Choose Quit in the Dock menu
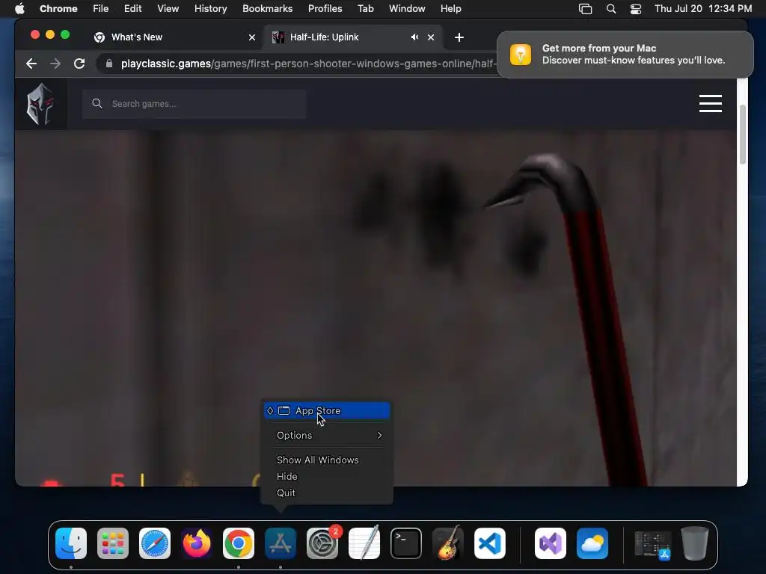This screenshot has width=766, height=574. pyautogui.click(x=286, y=493)
